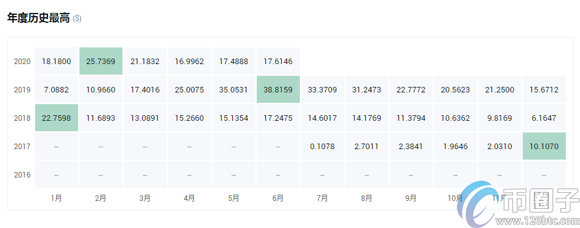Select the highlighted 38.8159 cell for 2019

pyautogui.click(x=278, y=89)
